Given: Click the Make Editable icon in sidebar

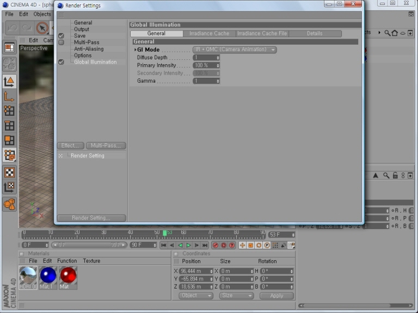Looking at the screenshot, I should (x=9, y=64).
